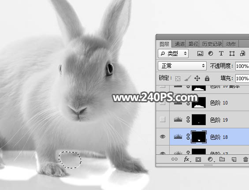This screenshot has width=249, height=190.
Task: Filter layers by shape icon
Action: point(232,53)
